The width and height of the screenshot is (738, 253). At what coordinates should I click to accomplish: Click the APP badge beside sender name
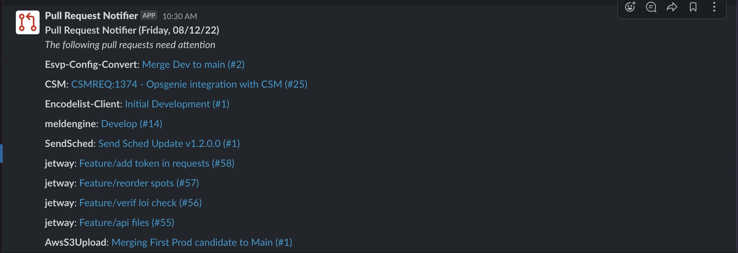(x=149, y=15)
